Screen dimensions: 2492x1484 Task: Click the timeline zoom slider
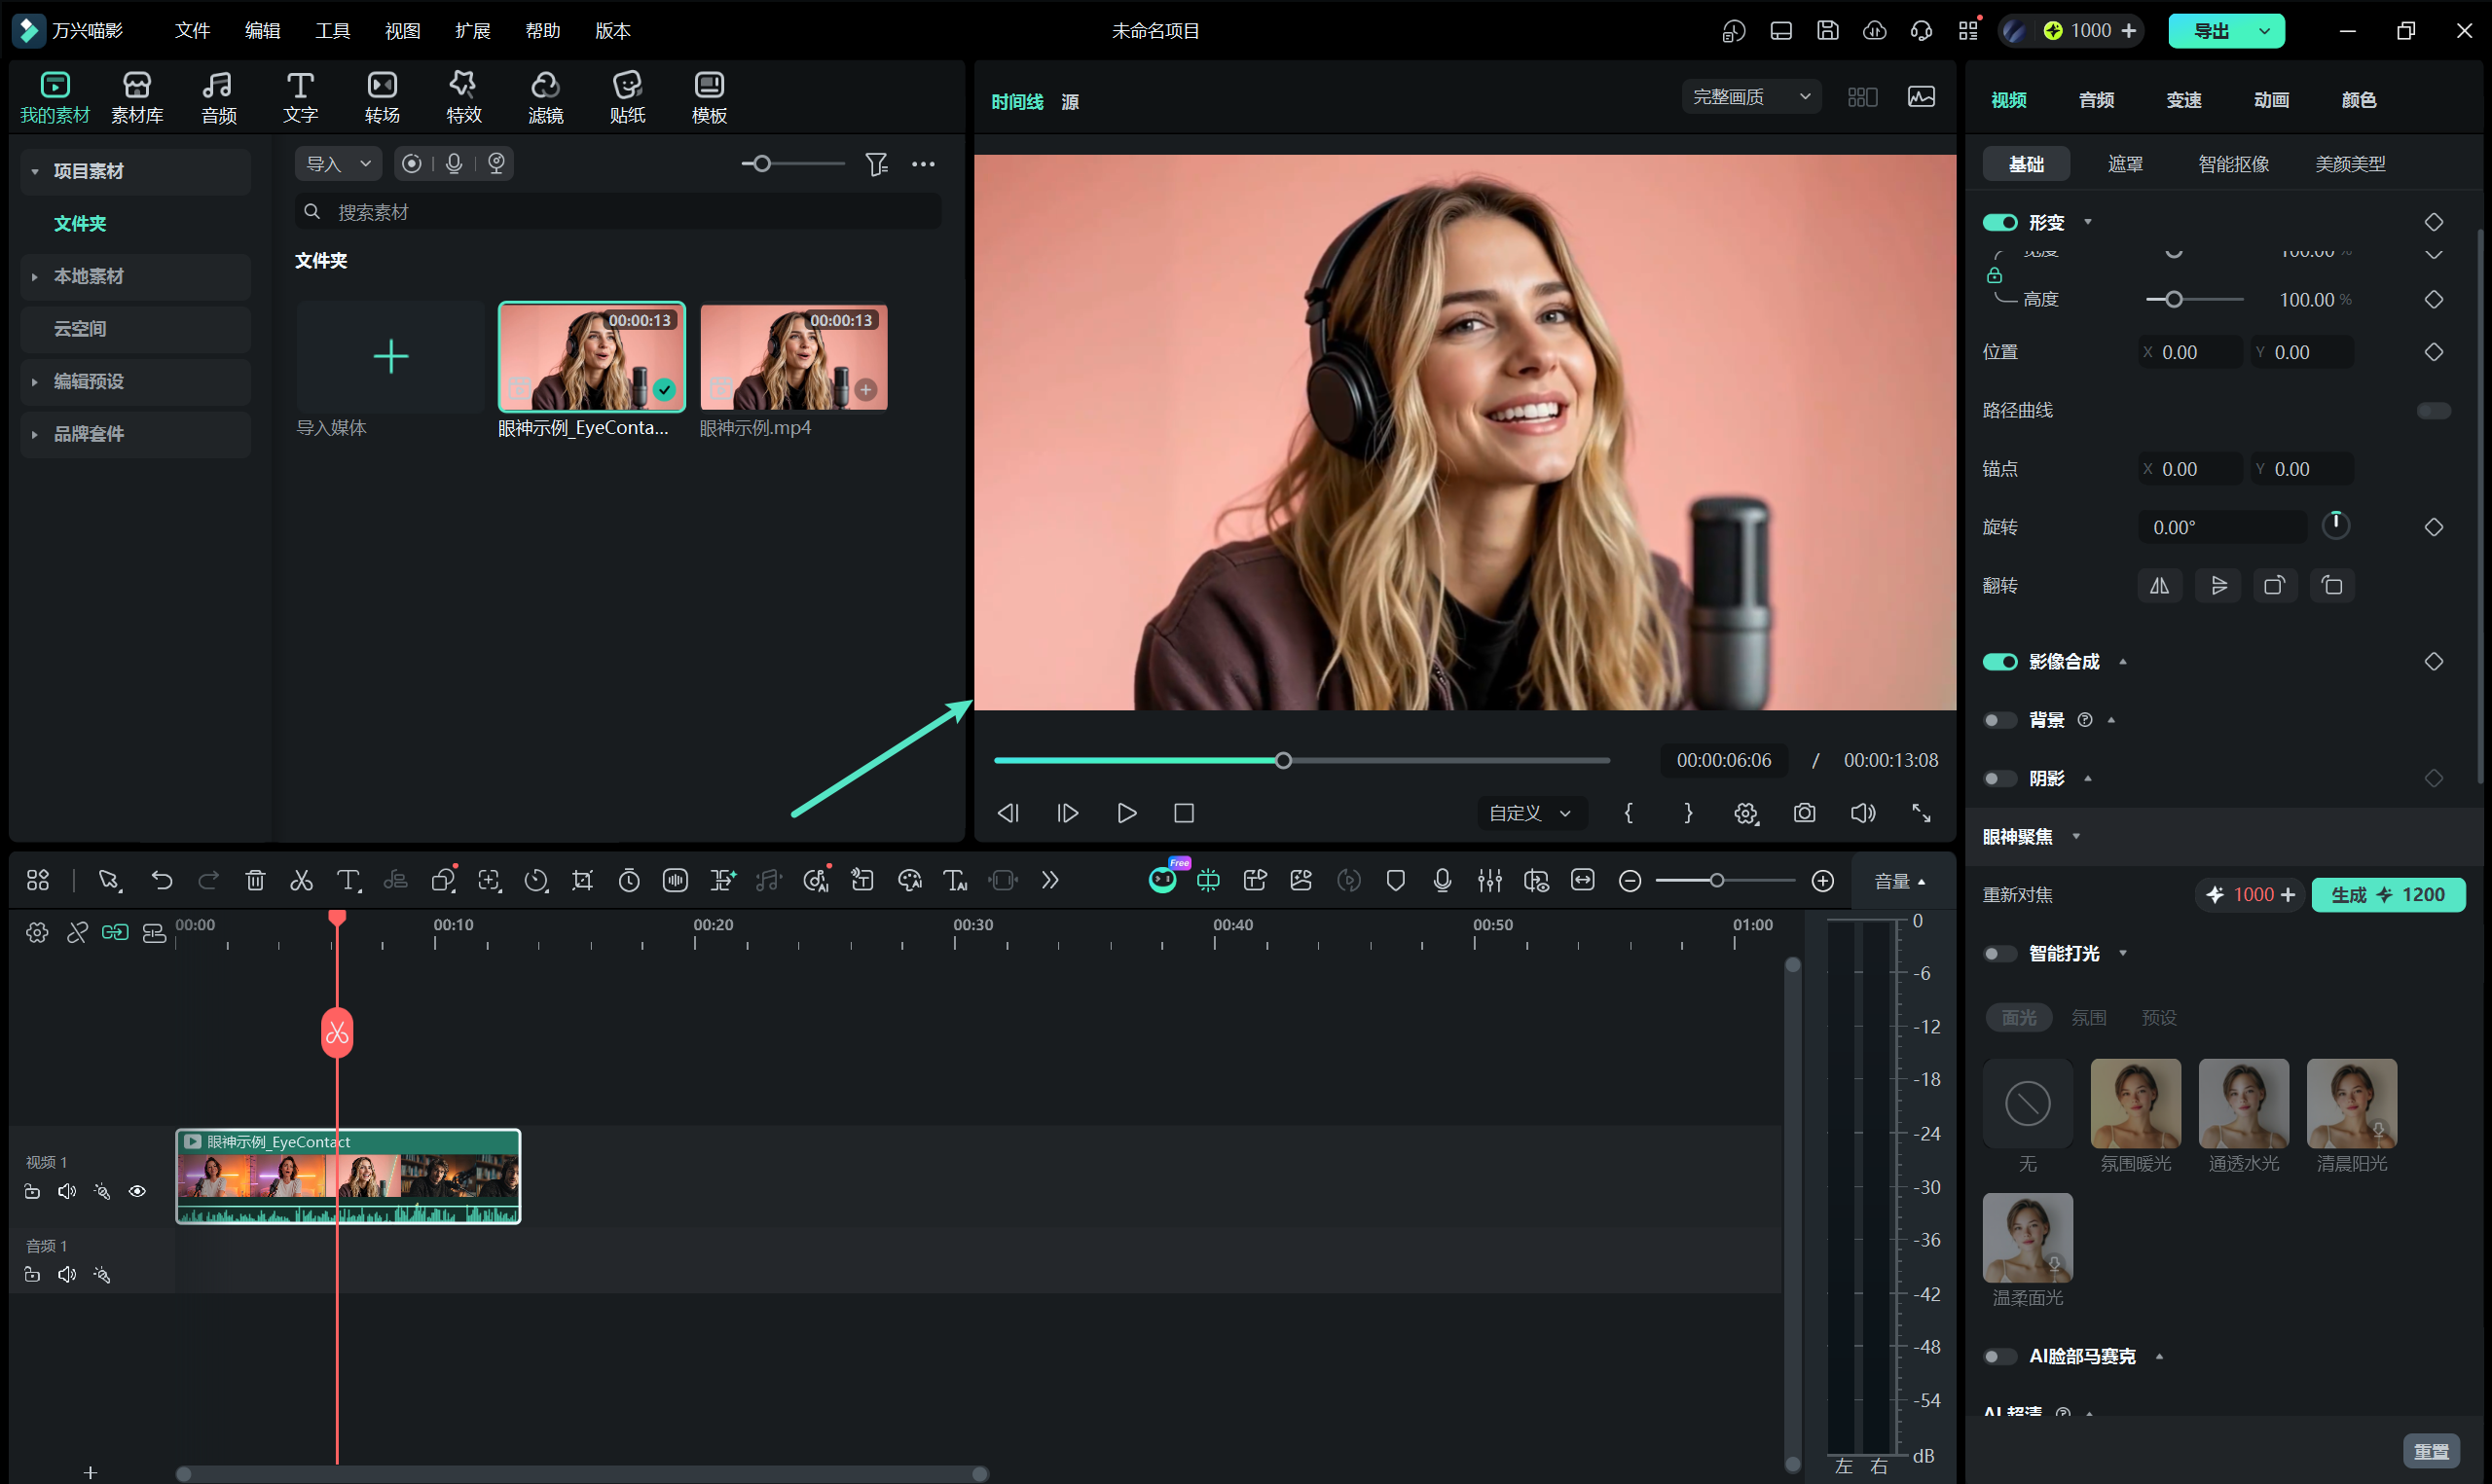(x=1726, y=880)
